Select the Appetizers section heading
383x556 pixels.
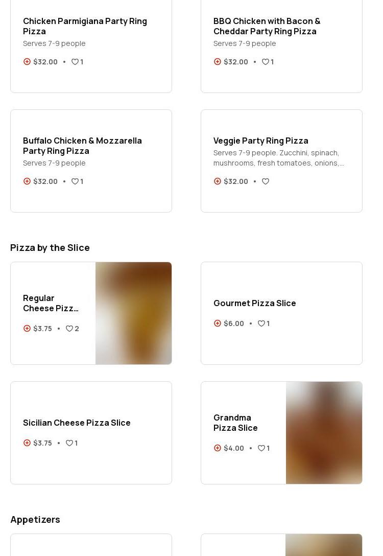(x=35, y=519)
